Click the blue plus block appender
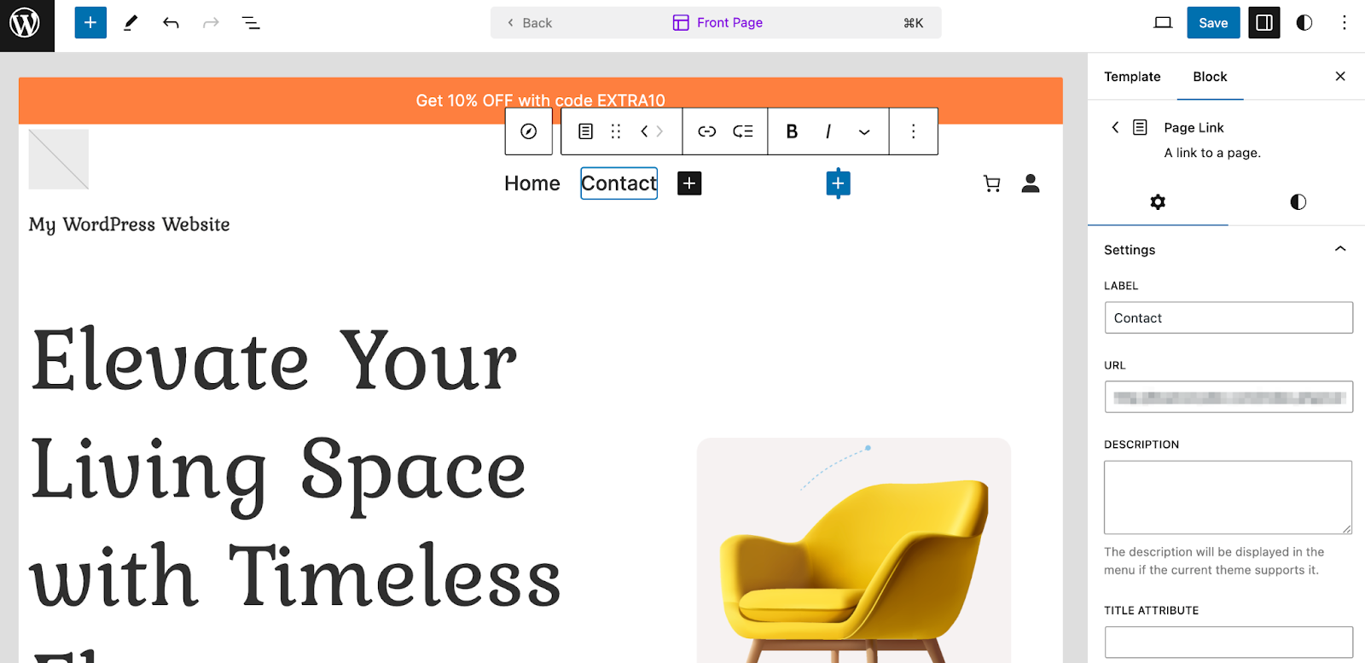This screenshot has height=663, width=1365. (838, 183)
